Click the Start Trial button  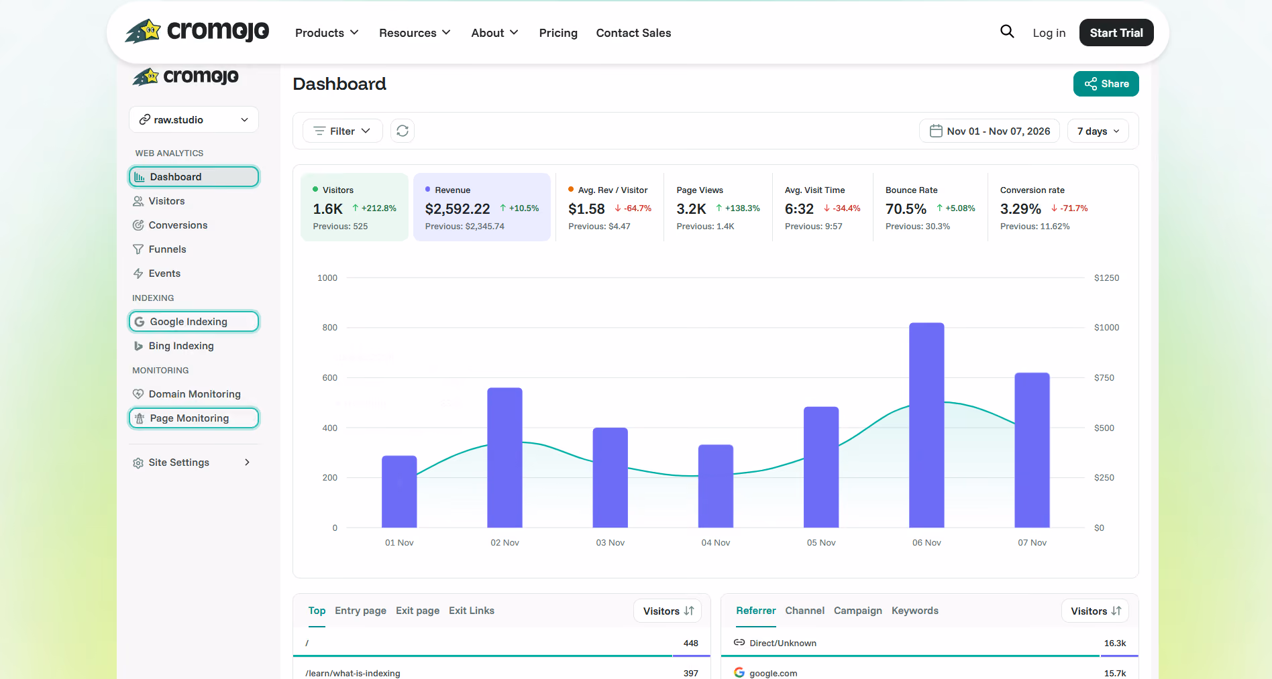(x=1116, y=33)
